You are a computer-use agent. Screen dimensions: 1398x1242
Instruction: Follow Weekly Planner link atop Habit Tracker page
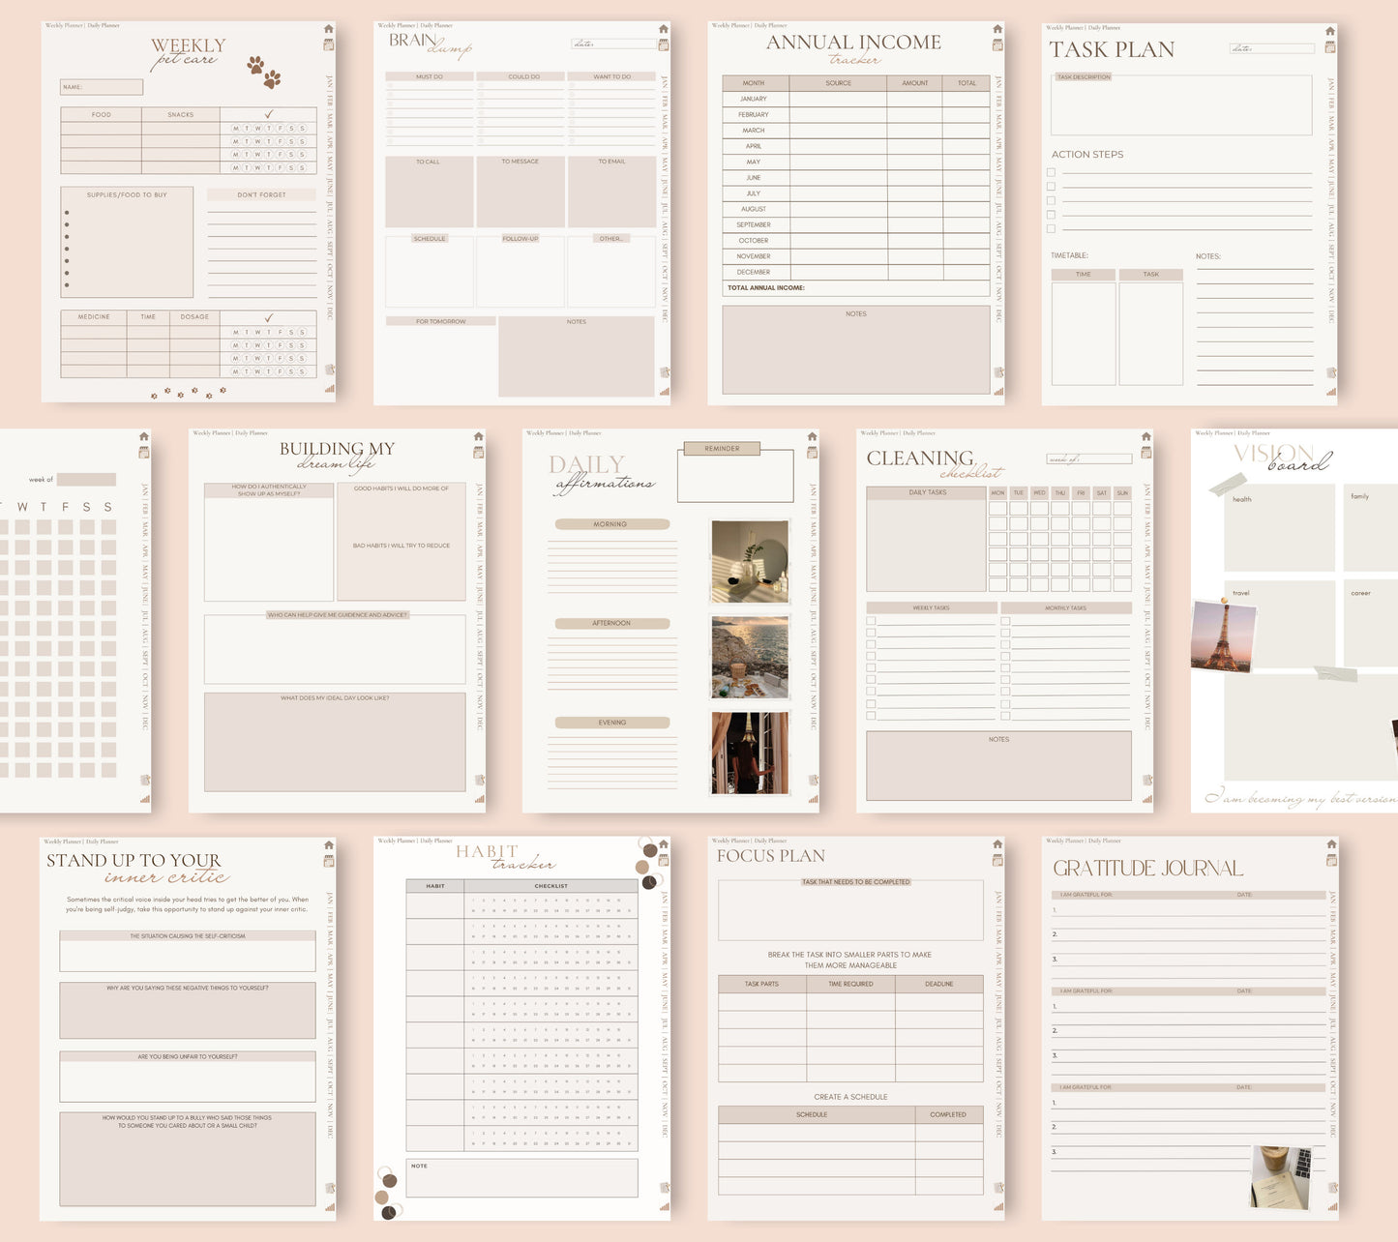click(x=397, y=841)
